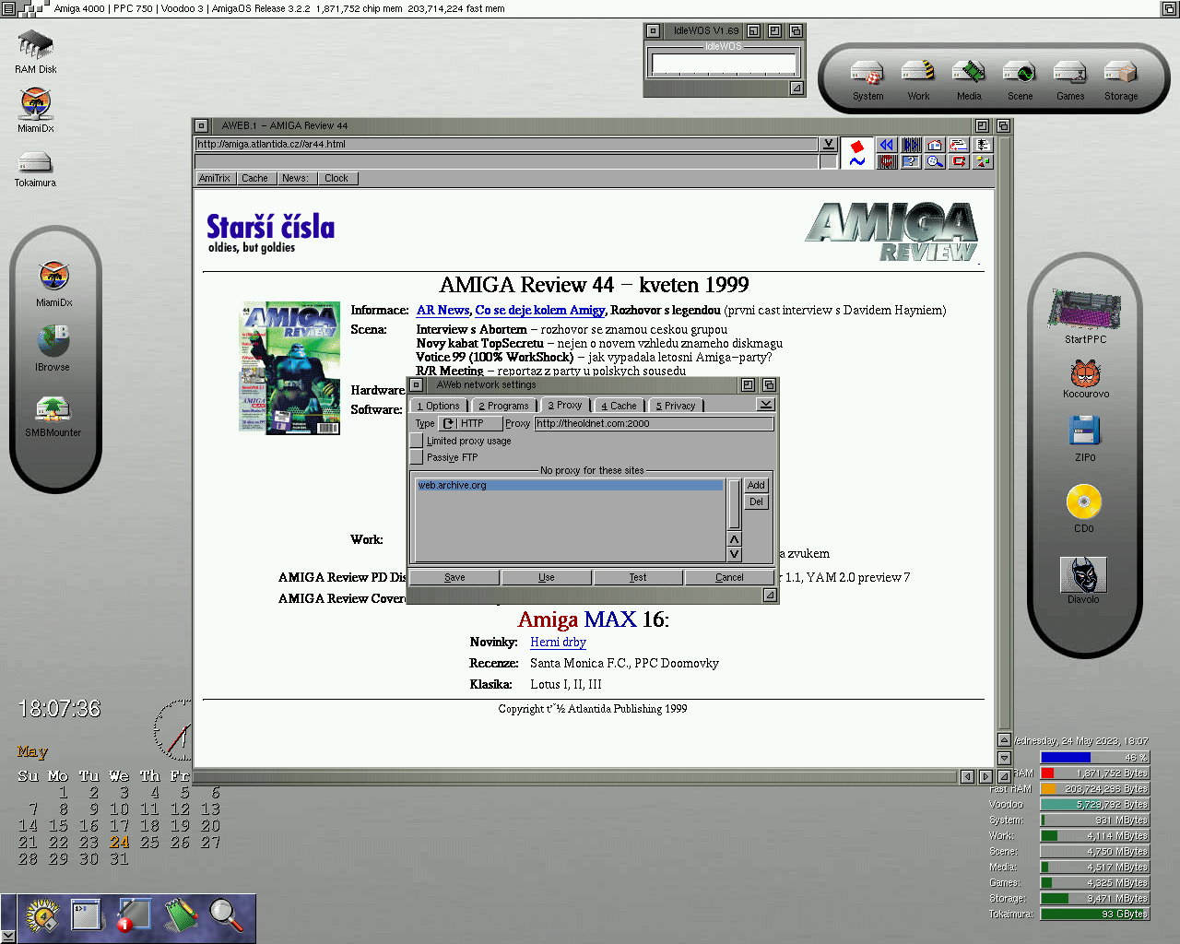
Task: Open the AR News link
Action: (x=442, y=311)
